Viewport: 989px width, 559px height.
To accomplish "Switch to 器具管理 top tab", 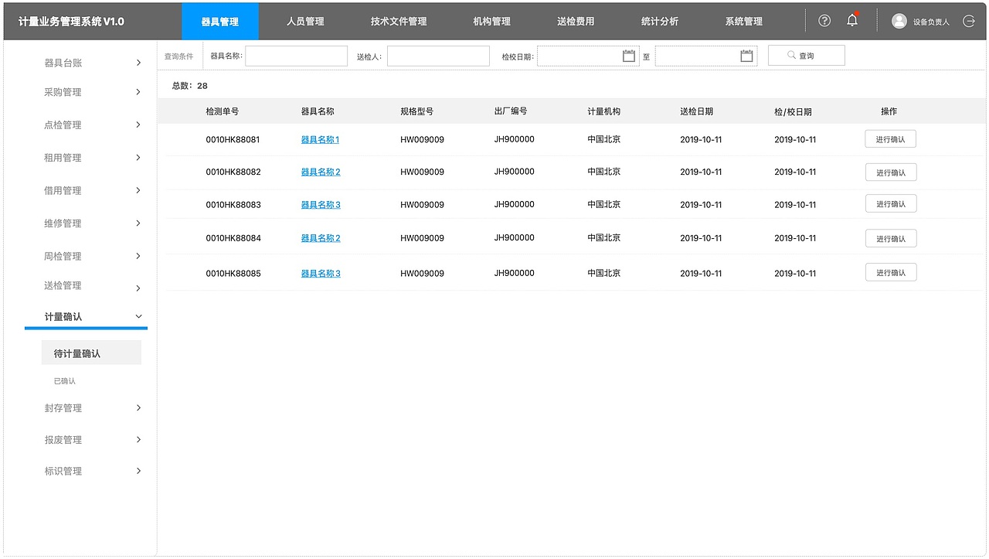I will [x=220, y=22].
